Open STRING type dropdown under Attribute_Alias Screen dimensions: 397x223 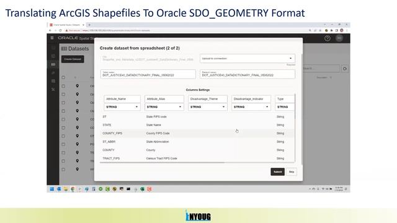click(x=164, y=107)
